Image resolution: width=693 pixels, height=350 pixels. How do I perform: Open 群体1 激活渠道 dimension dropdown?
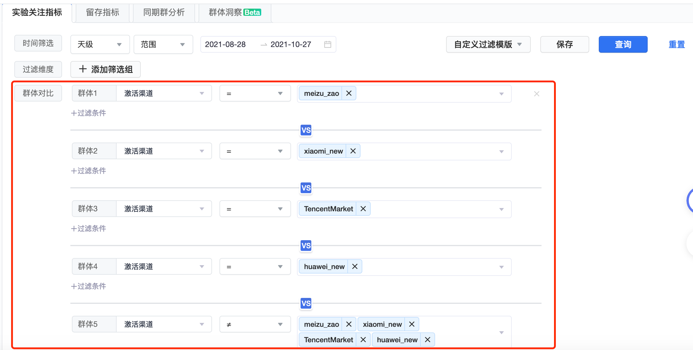164,93
